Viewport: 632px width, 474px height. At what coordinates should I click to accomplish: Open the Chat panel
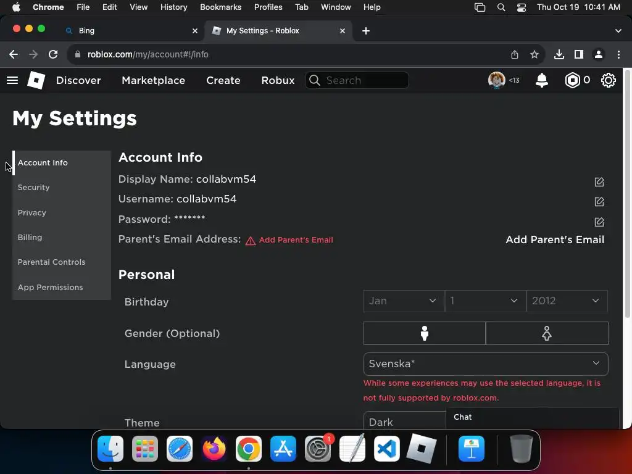tap(532, 418)
